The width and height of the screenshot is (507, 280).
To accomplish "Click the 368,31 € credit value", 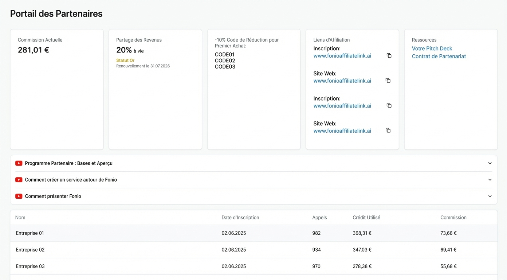I will click(x=362, y=233).
